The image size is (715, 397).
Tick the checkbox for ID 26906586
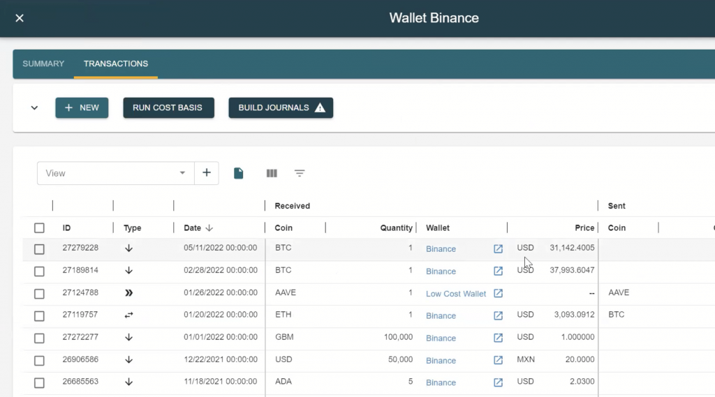39,361
